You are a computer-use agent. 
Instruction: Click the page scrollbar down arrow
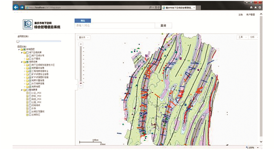pyautogui.click(x=261, y=142)
